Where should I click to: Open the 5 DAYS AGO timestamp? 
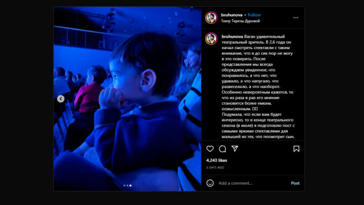click(215, 168)
